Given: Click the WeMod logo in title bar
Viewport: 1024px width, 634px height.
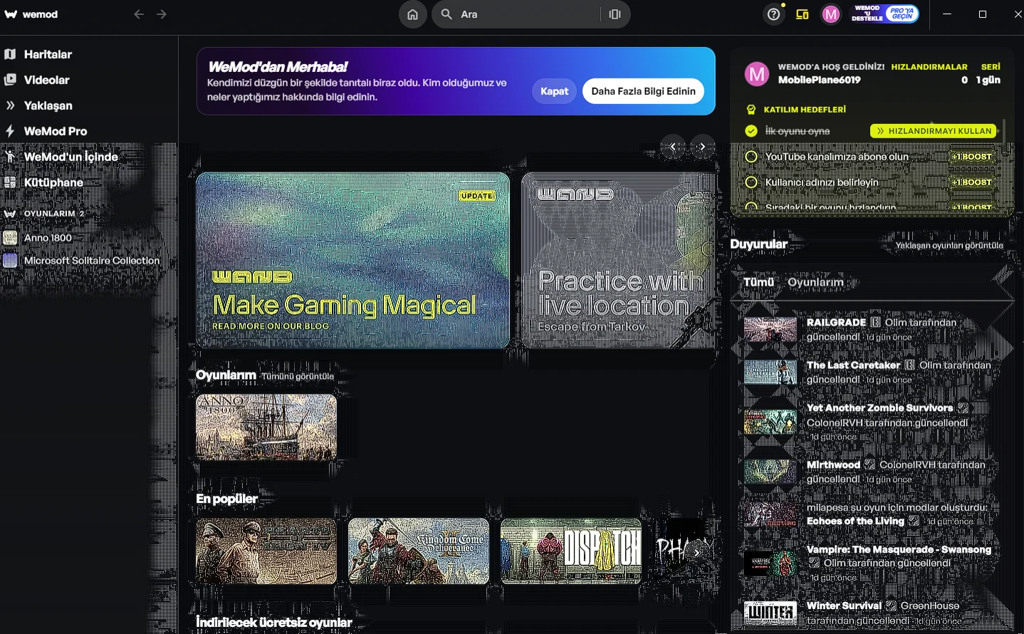Looking at the screenshot, I should tap(31, 14).
